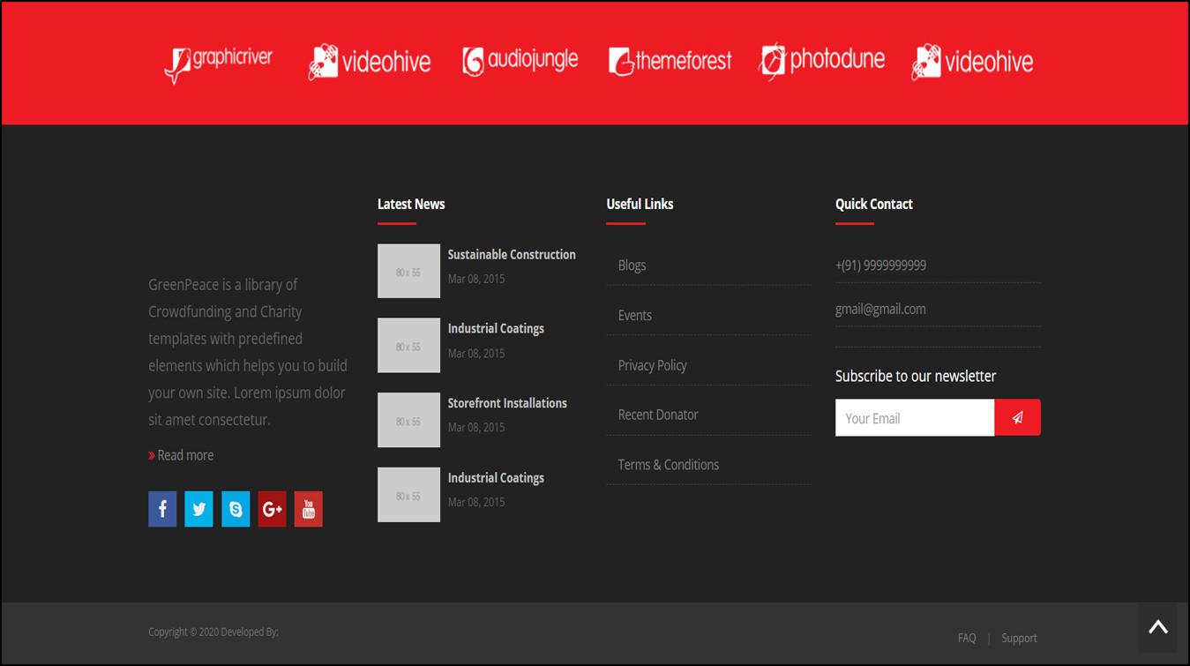Image resolution: width=1190 pixels, height=666 pixels.
Task: Click the Facebook social icon
Action: tap(162, 509)
